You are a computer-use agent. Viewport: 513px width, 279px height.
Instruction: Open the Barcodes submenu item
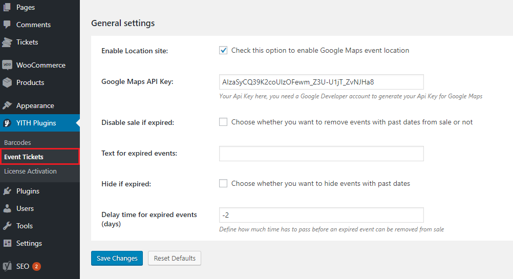click(17, 142)
